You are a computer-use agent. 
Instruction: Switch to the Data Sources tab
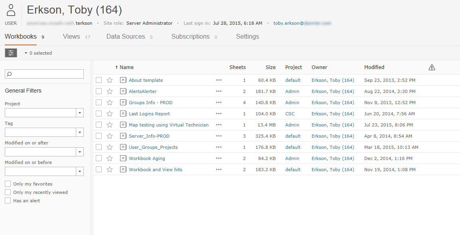(125, 36)
